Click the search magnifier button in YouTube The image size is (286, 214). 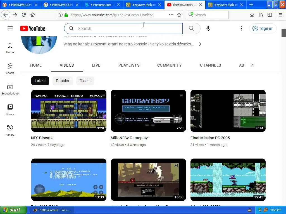click(x=191, y=28)
